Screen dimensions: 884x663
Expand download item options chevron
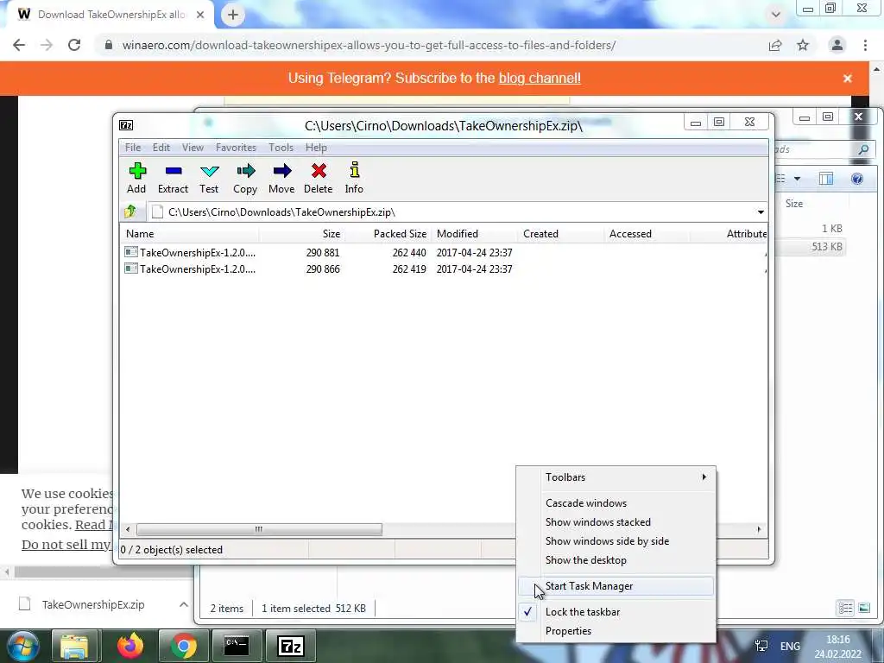point(184,604)
